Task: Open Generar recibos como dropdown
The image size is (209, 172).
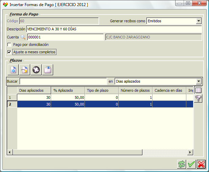Action: (x=199, y=21)
